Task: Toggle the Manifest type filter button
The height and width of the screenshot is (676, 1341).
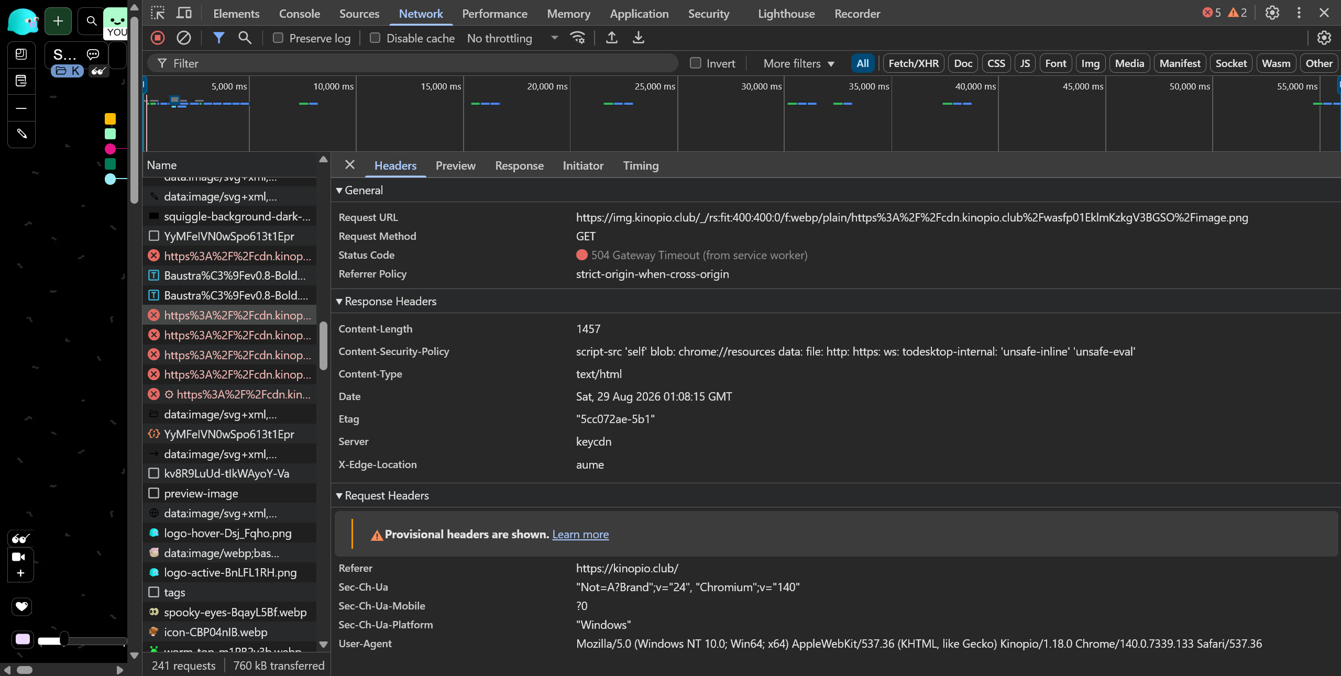Action: coord(1180,63)
